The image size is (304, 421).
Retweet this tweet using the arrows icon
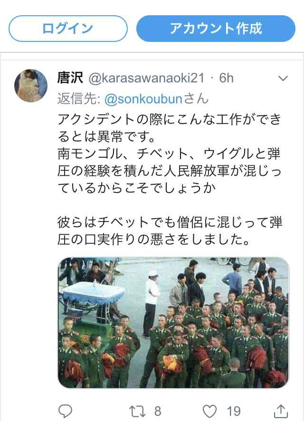pos(137,411)
